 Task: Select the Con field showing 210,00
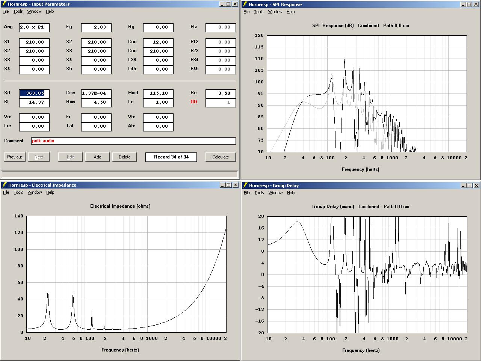click(158, 51)
